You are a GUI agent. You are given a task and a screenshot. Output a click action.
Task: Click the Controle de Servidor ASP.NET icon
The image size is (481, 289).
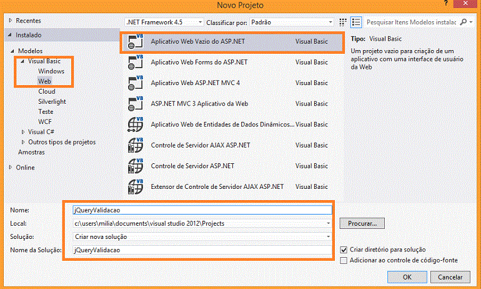pyautogui.click(x=136, y=166)
